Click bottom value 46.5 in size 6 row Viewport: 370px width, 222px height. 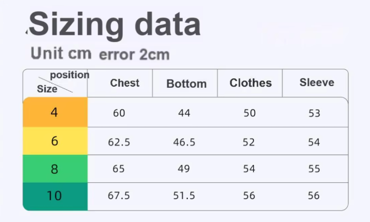184,142
